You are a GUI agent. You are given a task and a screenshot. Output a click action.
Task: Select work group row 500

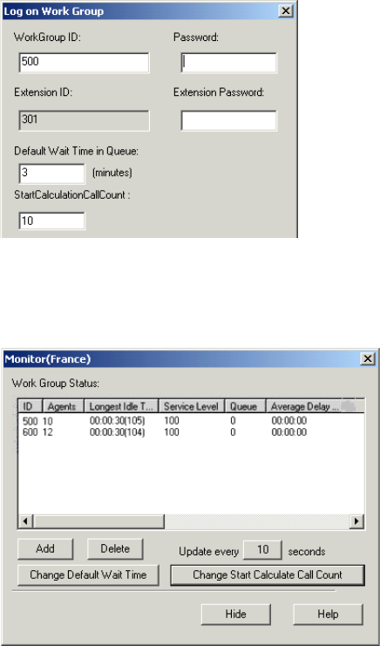click(x=192, y=421)
